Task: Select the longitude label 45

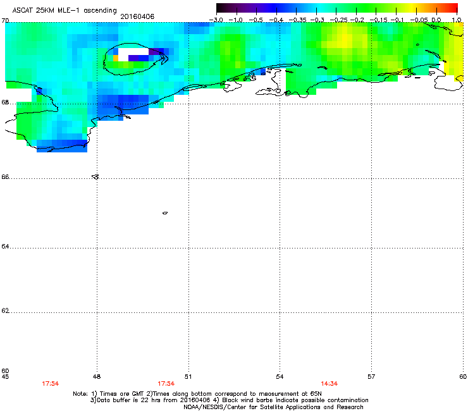Action: 5,377
